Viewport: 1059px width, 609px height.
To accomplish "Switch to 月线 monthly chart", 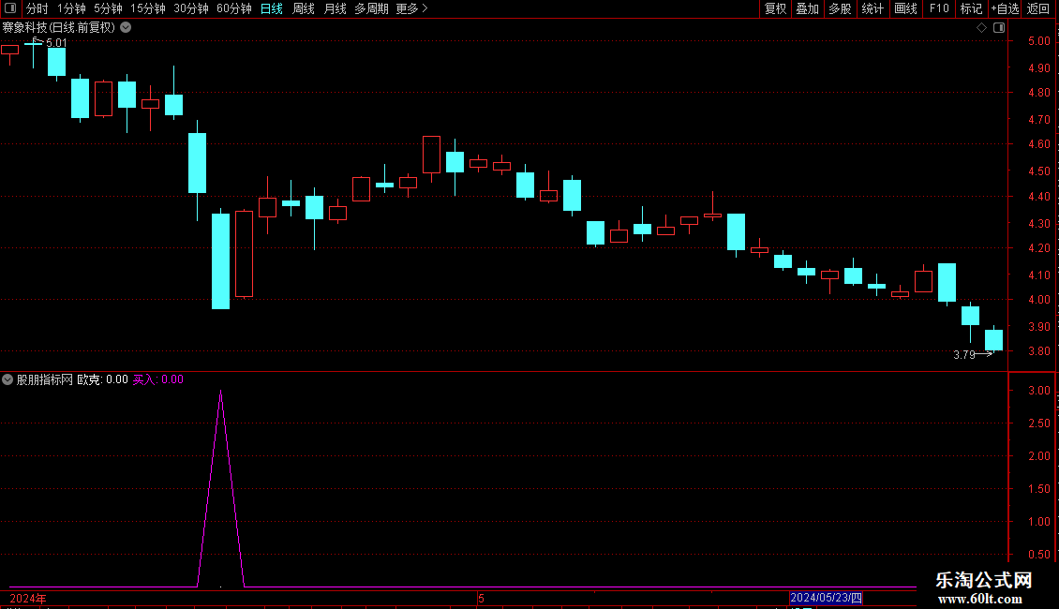I will click(335, 8).
